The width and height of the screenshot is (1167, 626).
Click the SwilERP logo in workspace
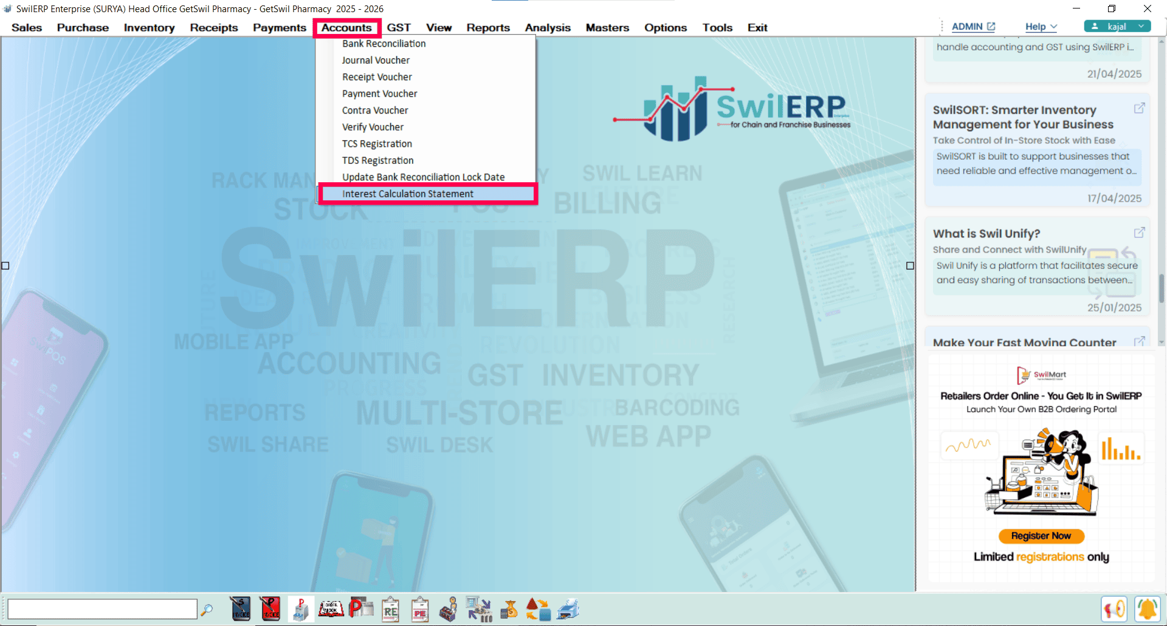(x=732, y=109)
